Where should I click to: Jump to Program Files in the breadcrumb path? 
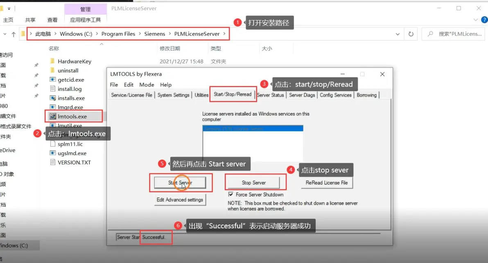pyautogui.click(x=118, y=34)
